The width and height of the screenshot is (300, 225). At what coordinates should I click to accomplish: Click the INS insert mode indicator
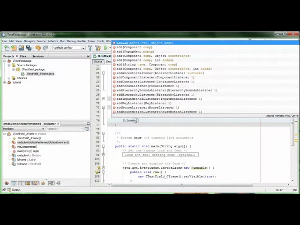pos(295,190)
